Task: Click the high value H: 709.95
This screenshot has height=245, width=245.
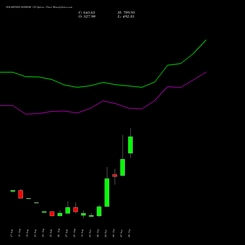Action: [x=126, y=13]
